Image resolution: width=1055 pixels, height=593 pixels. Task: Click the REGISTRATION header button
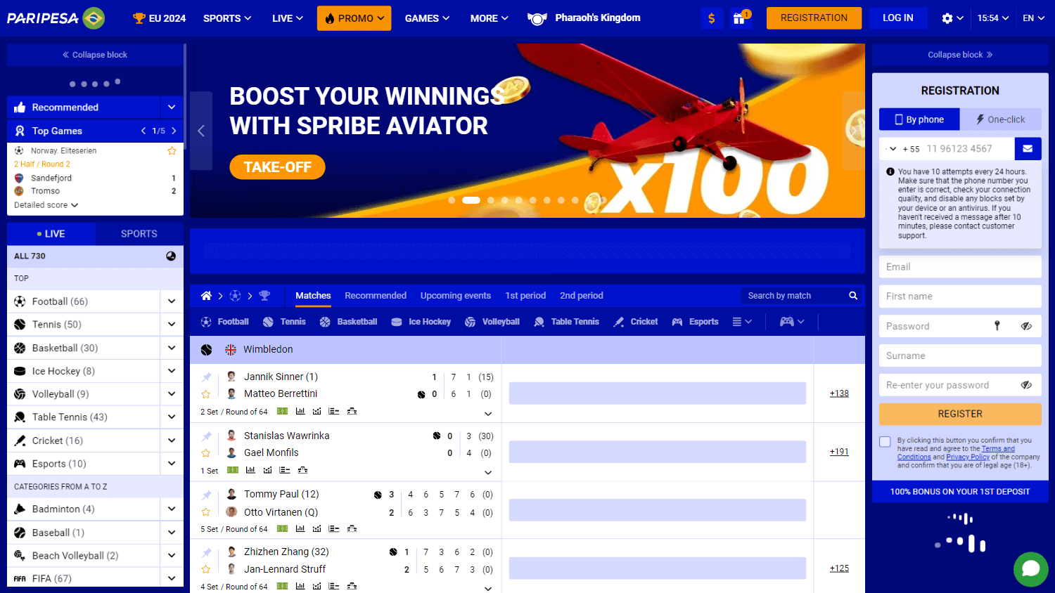814,18
